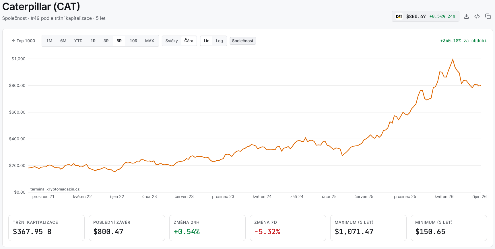
Task: Click the $600.00 y-axis label
Action: 17,112
